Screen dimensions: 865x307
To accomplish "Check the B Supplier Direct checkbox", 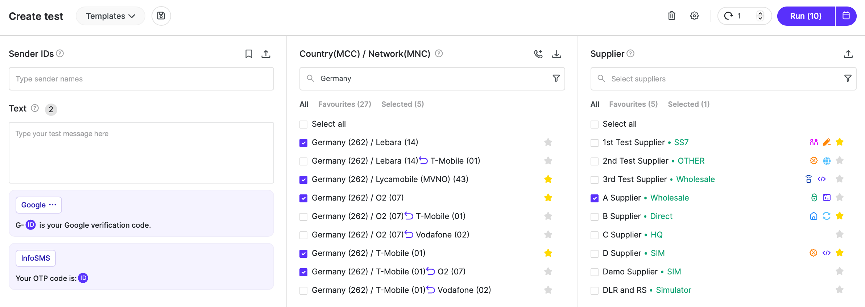I will pos(595,216).
